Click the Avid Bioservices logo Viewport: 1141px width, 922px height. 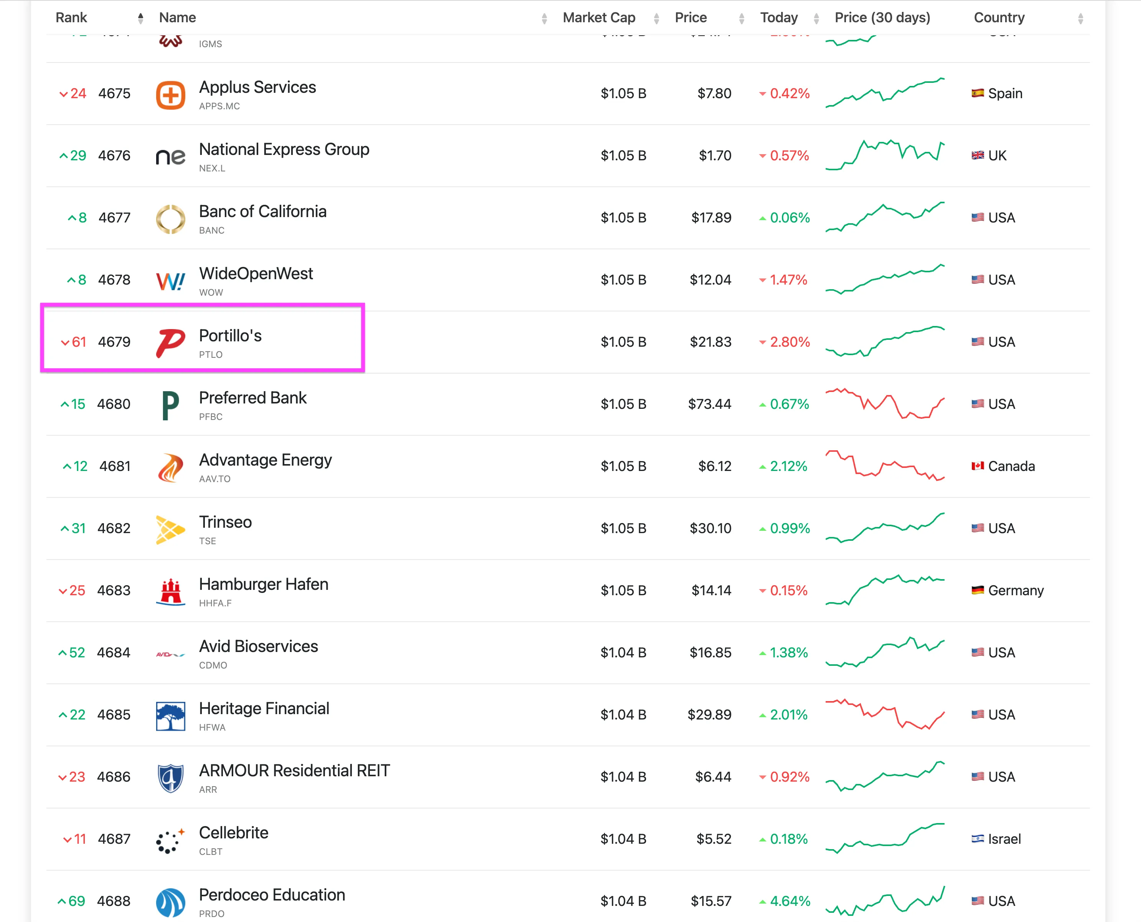[170, 654]
